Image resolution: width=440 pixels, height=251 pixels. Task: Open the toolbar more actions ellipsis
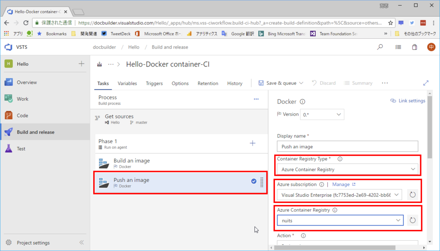[x=385, y=83]
